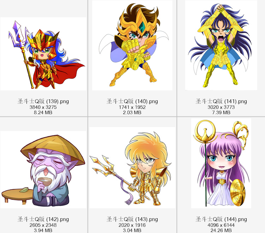This screenshot has width=265, height=233.
Task: Click the filename 圣斗士Q版 (141).png
Action: point(221,101)
